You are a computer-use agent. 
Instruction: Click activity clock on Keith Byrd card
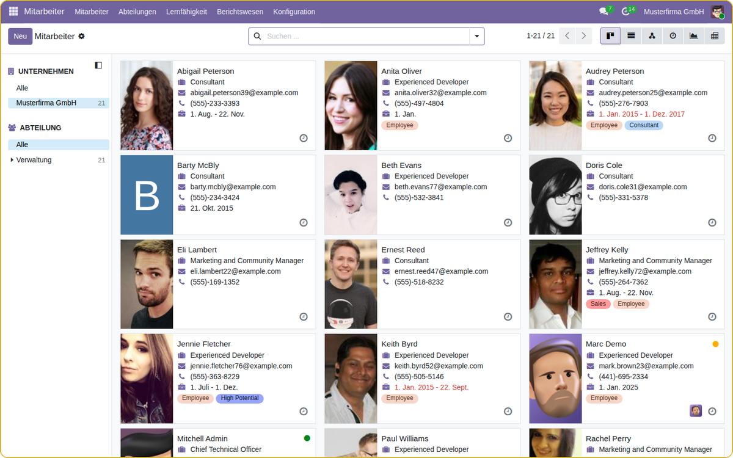508,412
